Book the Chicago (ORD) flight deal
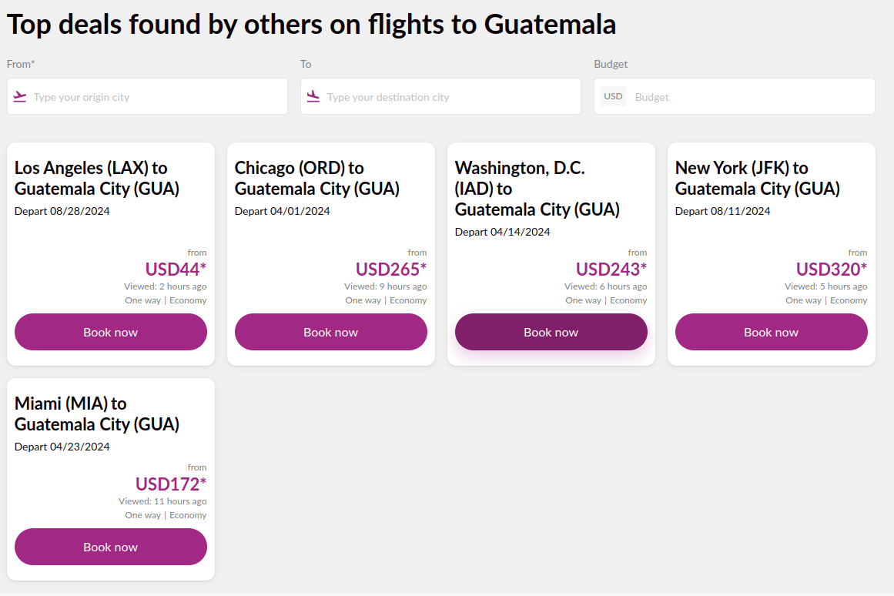Screen dimensions: 894x596 coord(331,332)
